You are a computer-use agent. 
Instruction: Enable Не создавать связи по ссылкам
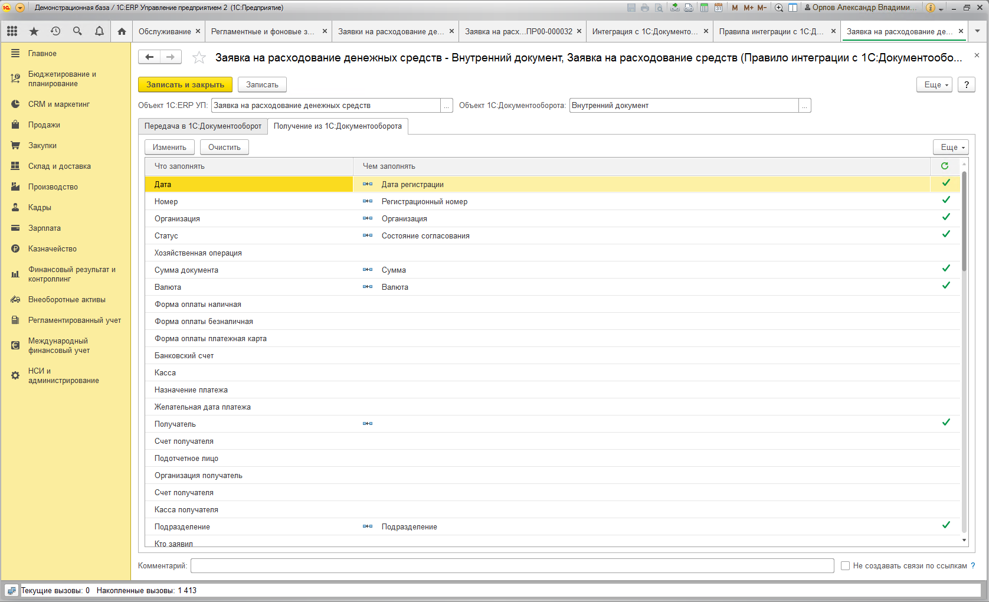coord(845,565)
